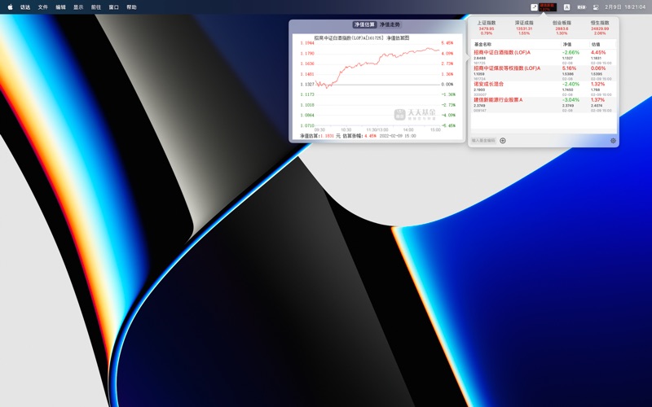Switch to the 净值走势 tab

[390, 24]
